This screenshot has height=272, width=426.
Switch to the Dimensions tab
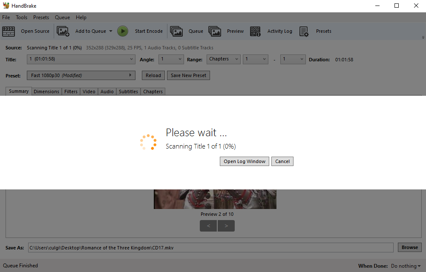point(46,92)
